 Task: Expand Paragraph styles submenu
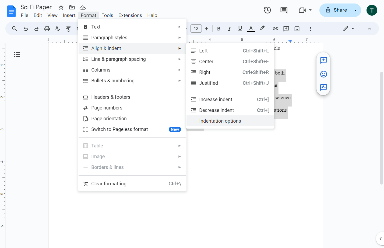(x=132, y=38)
